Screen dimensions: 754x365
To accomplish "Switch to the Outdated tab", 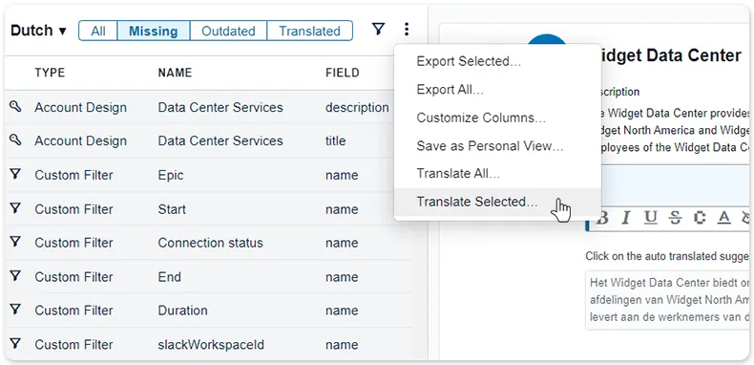I will coord(228,31).
